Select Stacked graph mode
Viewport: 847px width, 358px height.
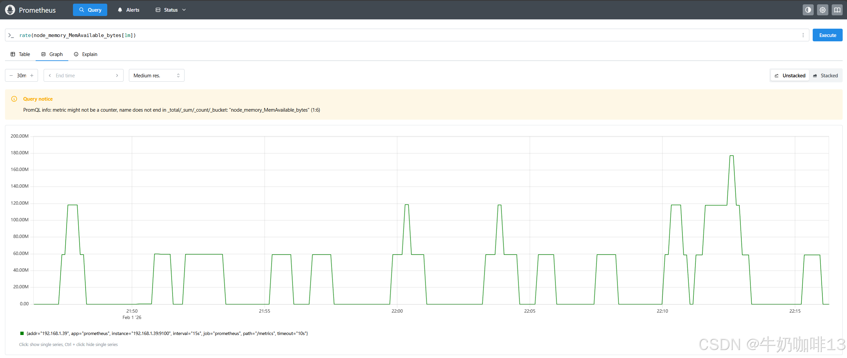click(x=825, y=76)
